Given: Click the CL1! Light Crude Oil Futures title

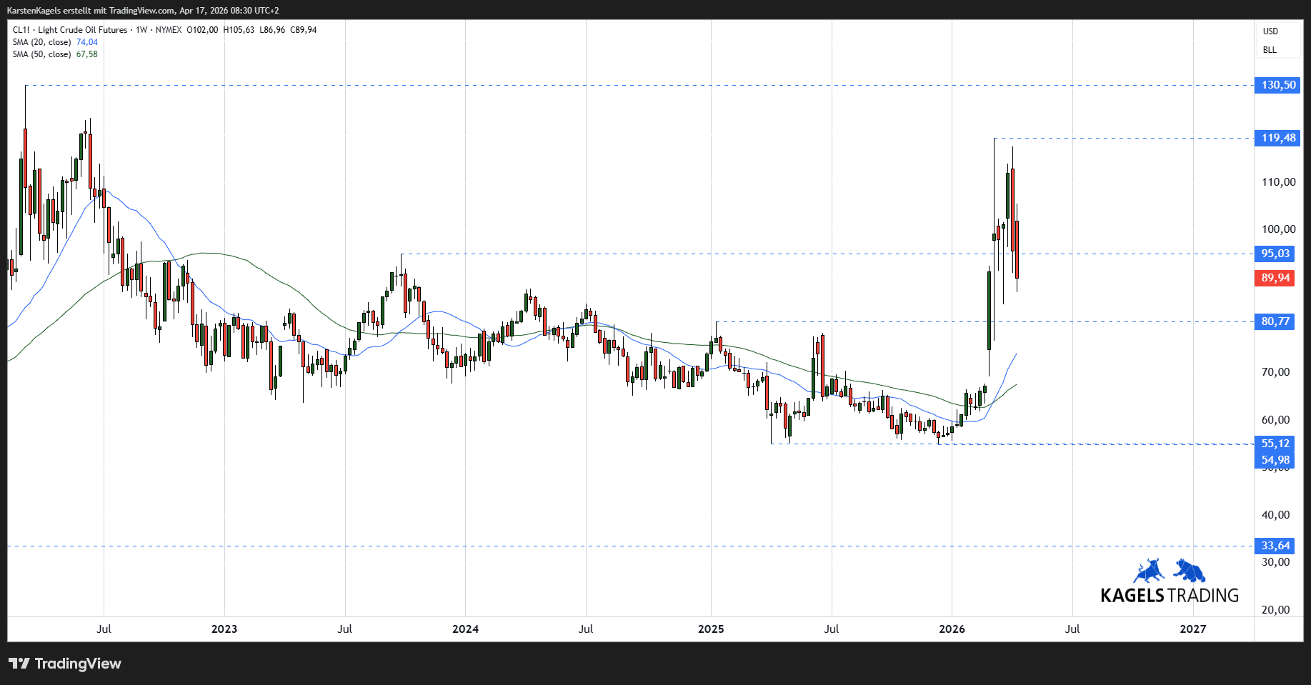Looking at the screenshot, I should click(69, 30).
